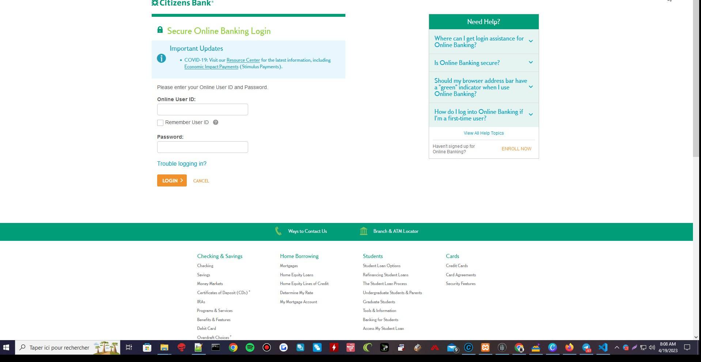Open the Mail app with 9 badge

452,348
